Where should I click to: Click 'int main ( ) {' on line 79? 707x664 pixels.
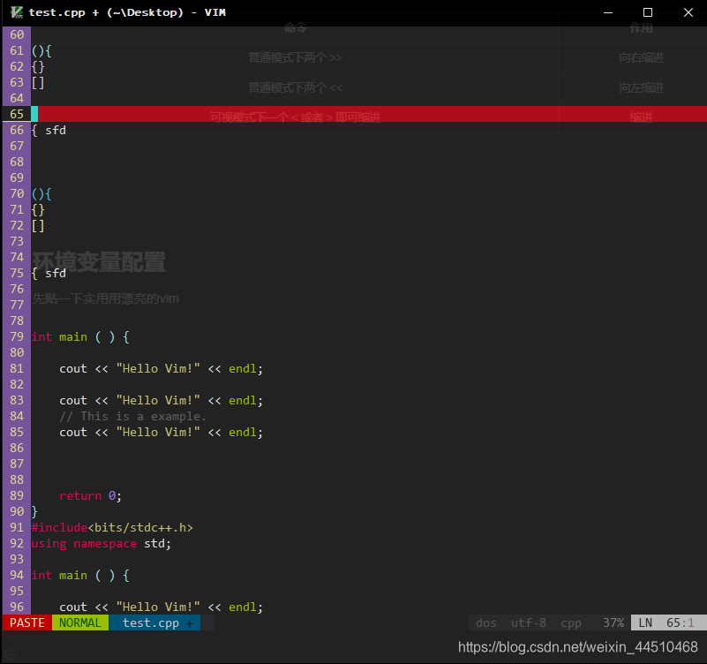pyautogui.click(x=80, y=337)
